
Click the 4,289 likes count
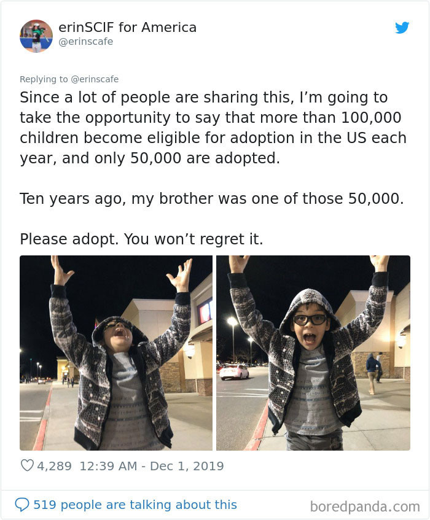54,466
